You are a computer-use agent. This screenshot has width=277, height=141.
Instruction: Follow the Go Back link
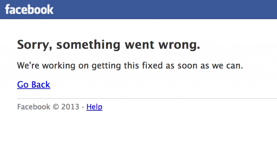point(34,85)
